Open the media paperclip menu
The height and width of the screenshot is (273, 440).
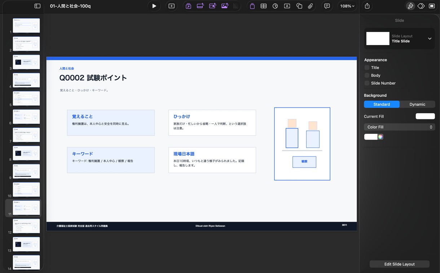[311, 6]
